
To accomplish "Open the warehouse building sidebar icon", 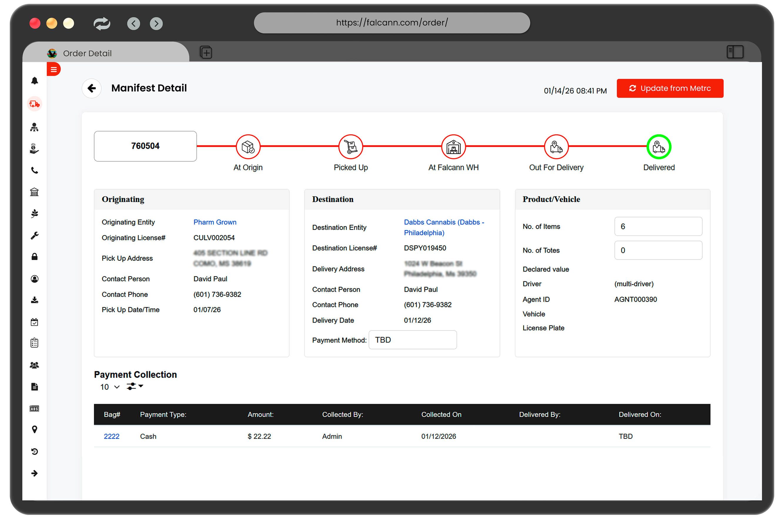I will point(34,192).
